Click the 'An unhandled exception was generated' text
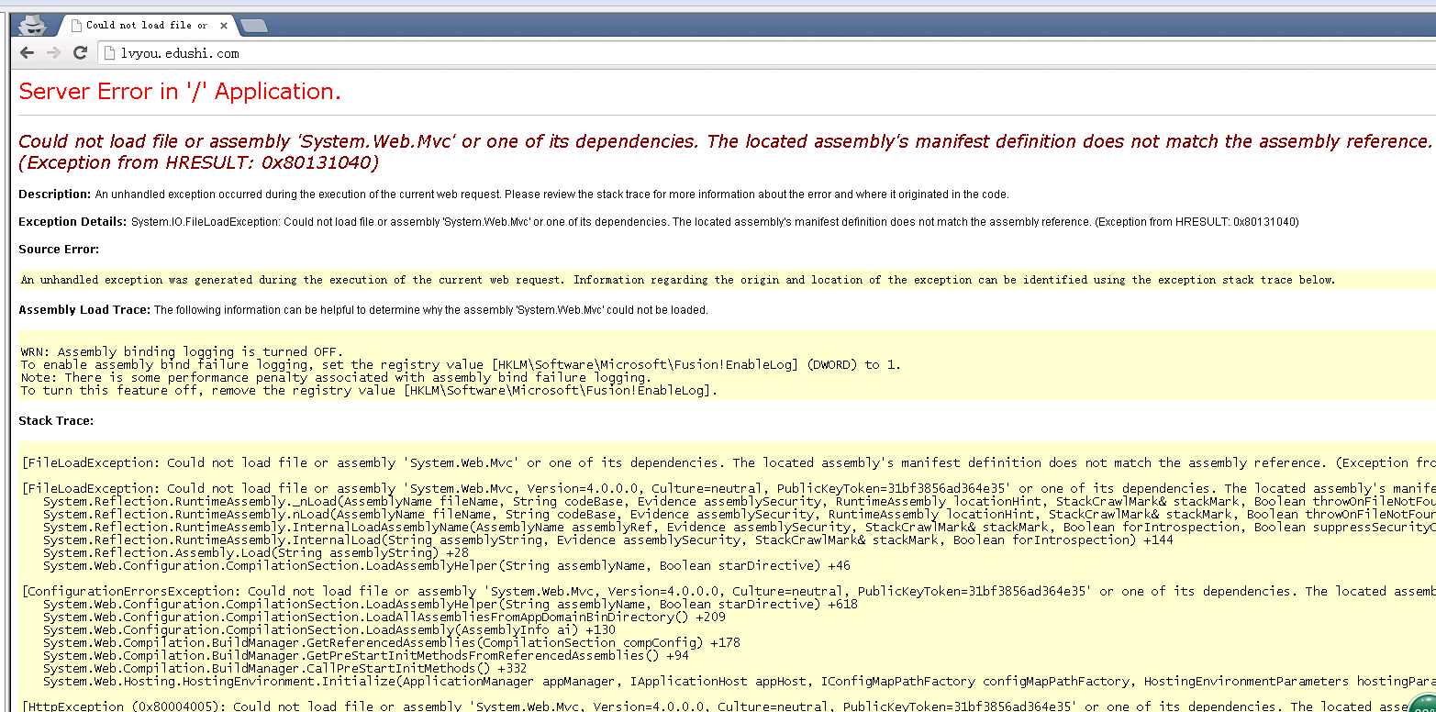The height and width of the screenshot is (712, 1436). point(678,280)
